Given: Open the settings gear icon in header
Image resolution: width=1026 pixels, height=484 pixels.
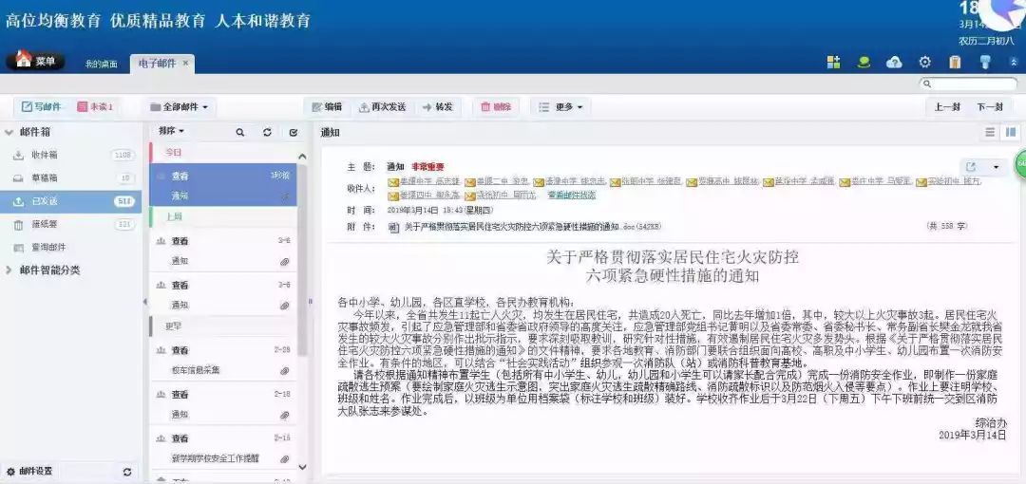Looking at the screenshot, I should [x=924, y=62].
